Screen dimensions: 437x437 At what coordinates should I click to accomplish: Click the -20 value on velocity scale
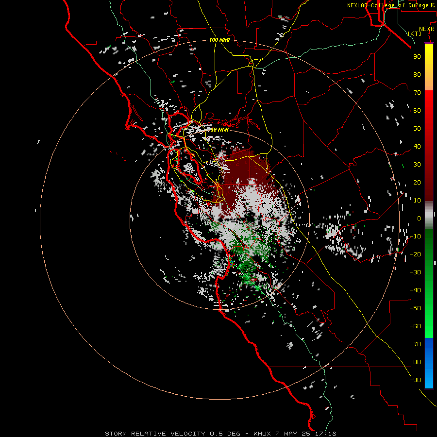415,254
